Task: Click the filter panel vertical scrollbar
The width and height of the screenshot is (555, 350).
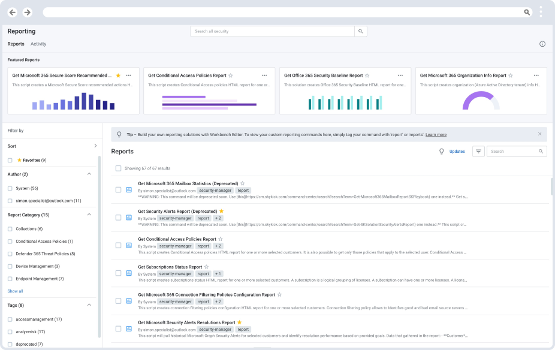Action: click(x=99, y=247)
